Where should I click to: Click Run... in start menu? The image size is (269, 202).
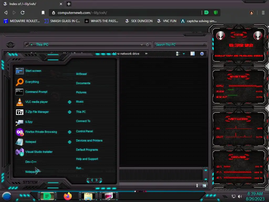[x=80, y=168]
